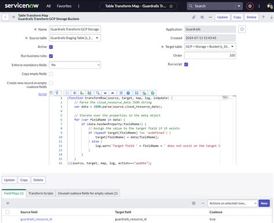Enable Create new record on empty coalesce fields
Viewport: 274px width, 223px height.
click(51, 83)
